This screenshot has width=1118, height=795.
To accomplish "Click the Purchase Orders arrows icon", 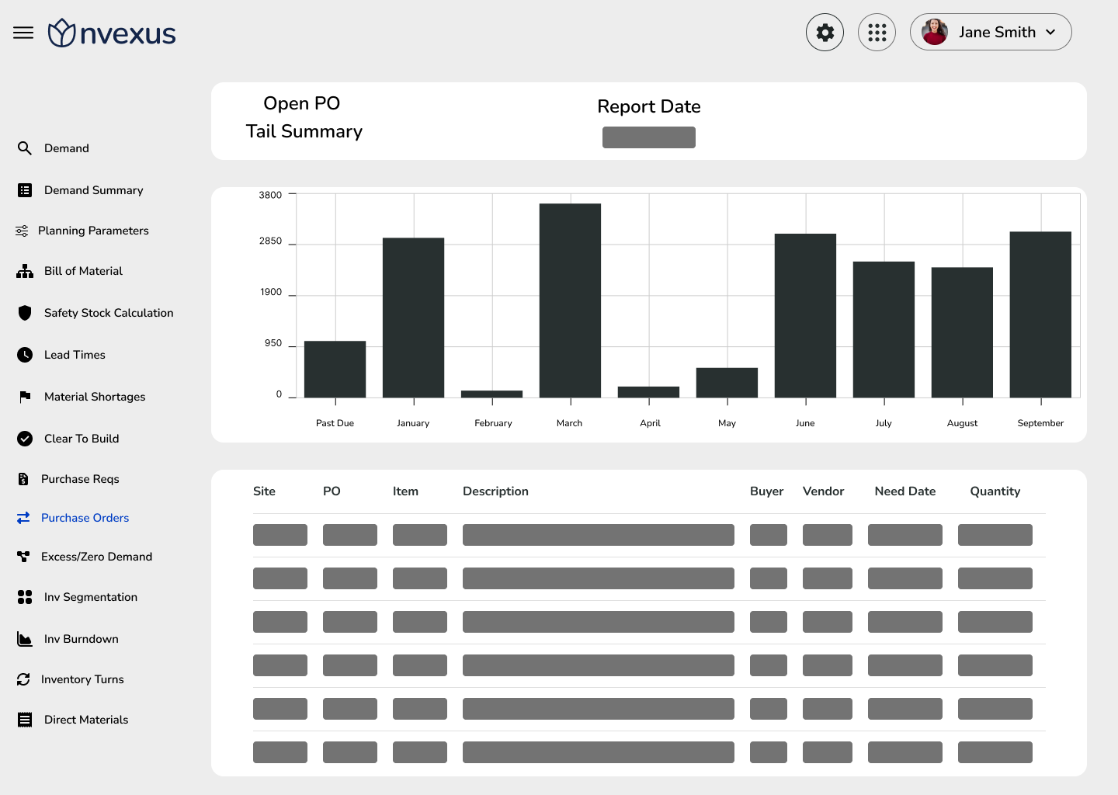I will pos(23,518).
